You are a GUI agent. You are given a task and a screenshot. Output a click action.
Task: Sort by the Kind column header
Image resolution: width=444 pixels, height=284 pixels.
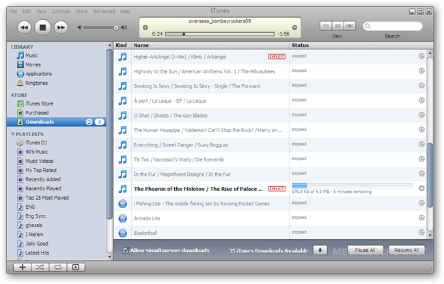point(122,45)
